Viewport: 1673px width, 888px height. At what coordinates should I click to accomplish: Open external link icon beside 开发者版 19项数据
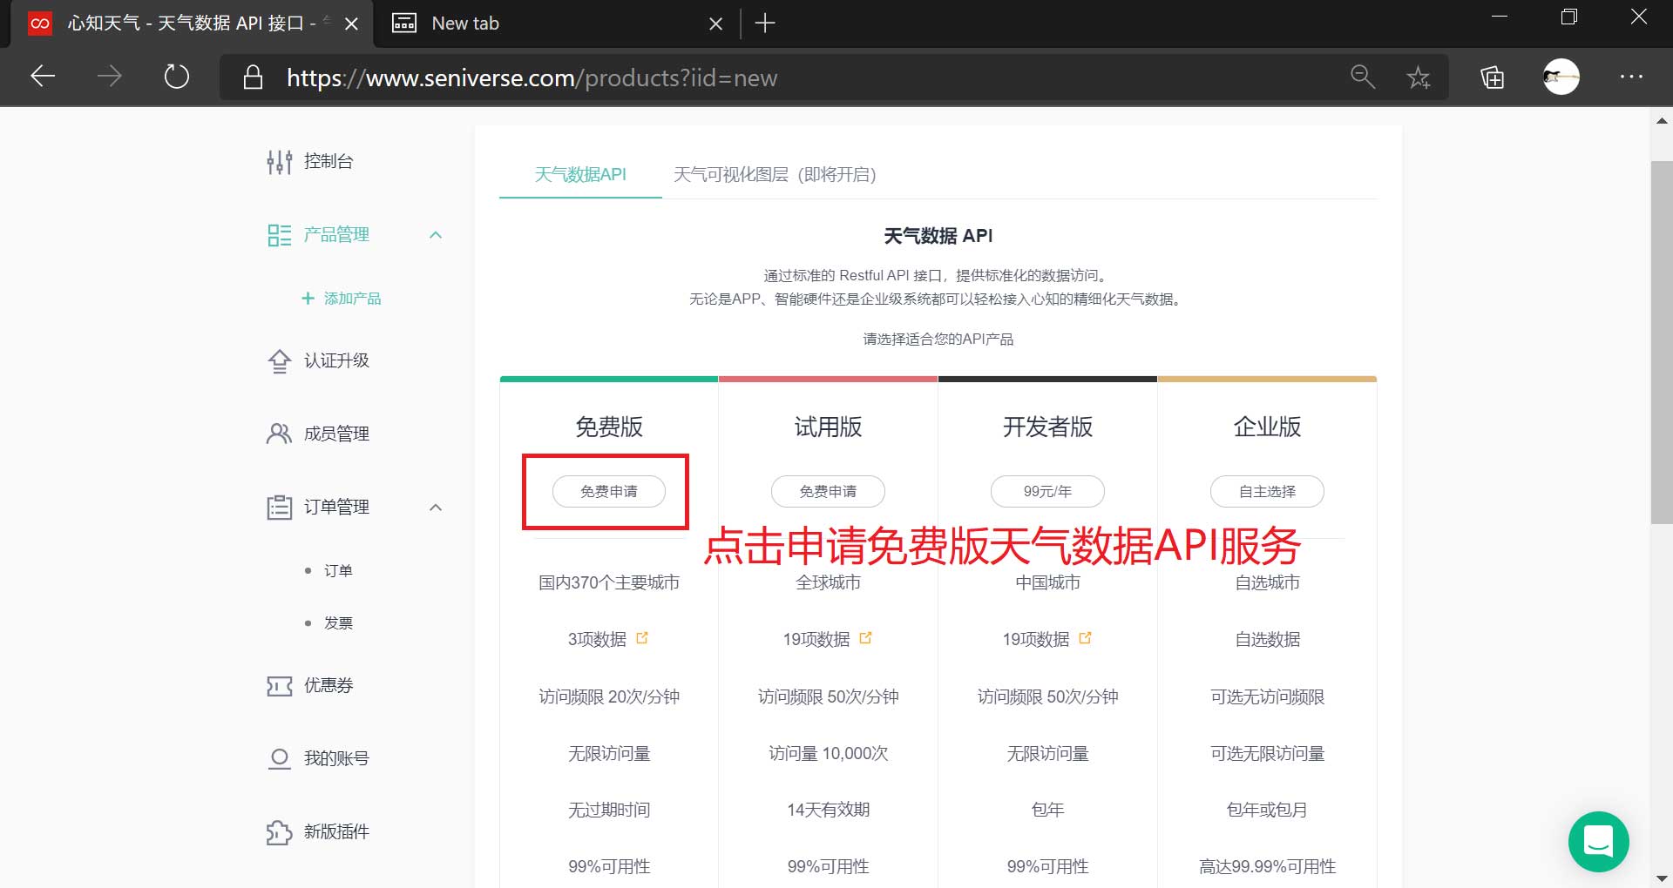pos(1085,637)
